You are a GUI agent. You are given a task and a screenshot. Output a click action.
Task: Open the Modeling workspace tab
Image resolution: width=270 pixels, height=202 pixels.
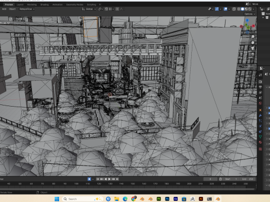[x=31, y=4]
